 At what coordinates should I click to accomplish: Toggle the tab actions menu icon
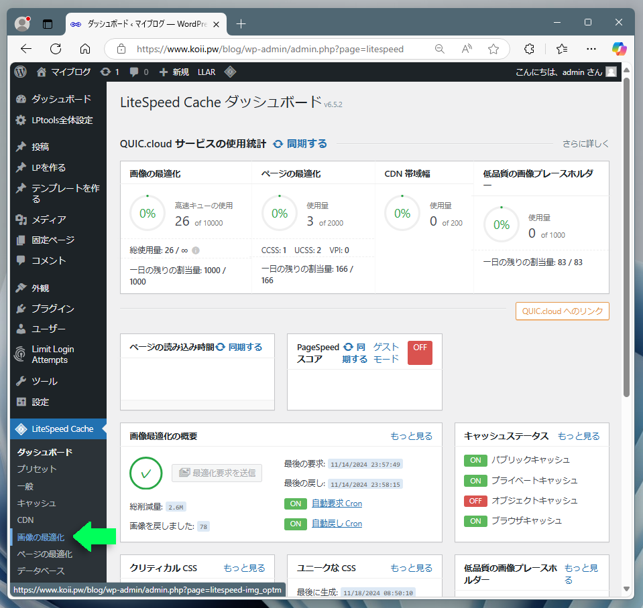pos(48,23)
